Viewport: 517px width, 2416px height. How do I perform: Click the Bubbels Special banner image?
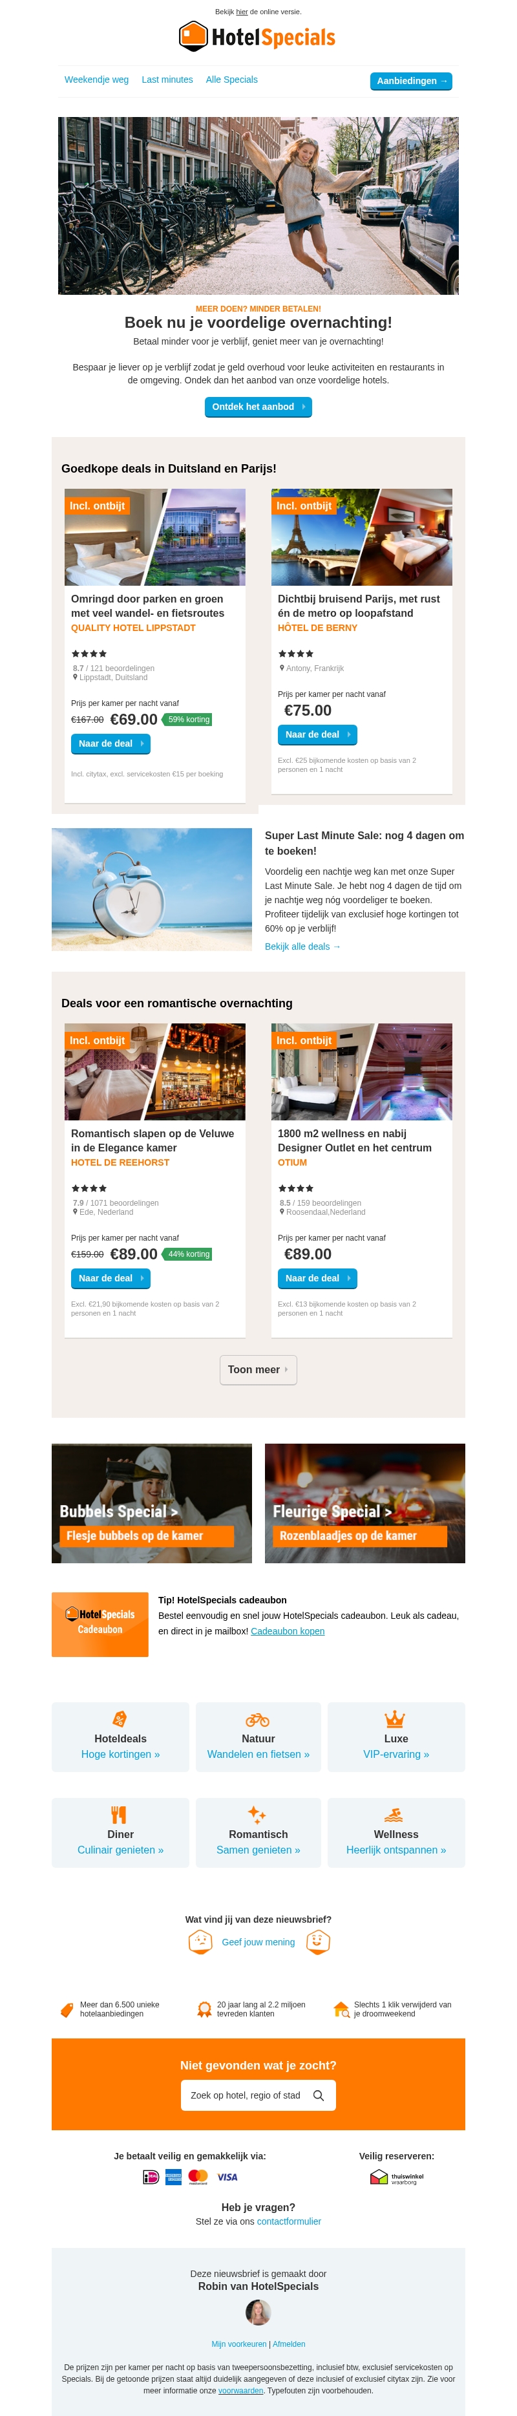(151, 1503)
